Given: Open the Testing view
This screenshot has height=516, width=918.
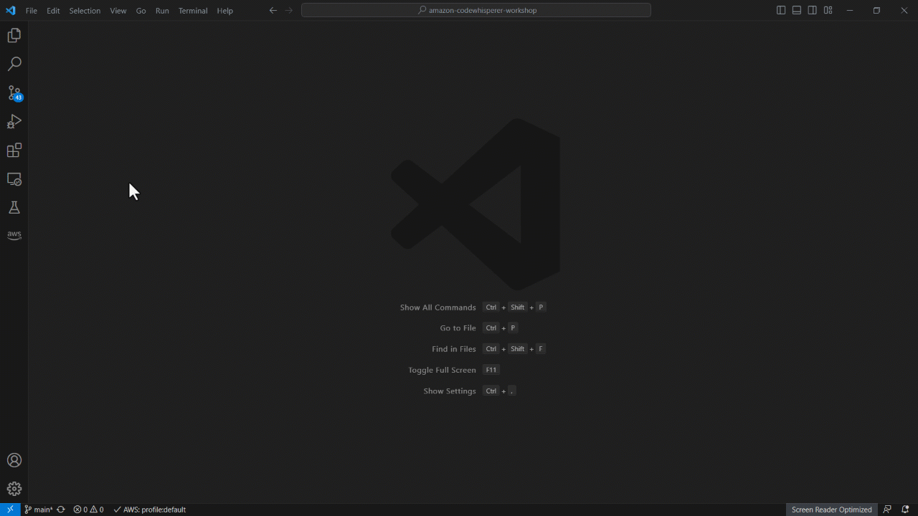Looking at the screenshot, I should click(14, 208).
